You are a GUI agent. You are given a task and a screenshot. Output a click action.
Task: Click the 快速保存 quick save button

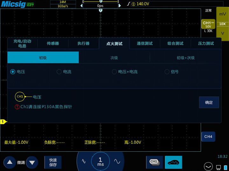(x=53, y=162)
